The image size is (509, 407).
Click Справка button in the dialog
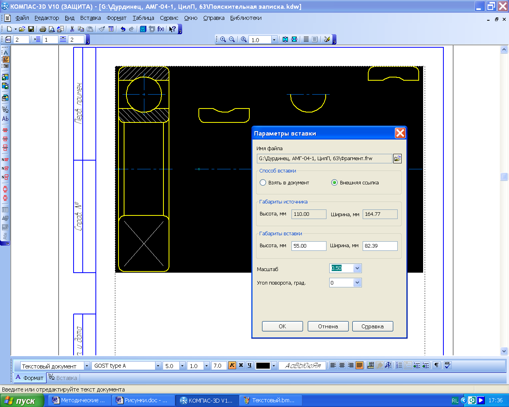point(373,326)
